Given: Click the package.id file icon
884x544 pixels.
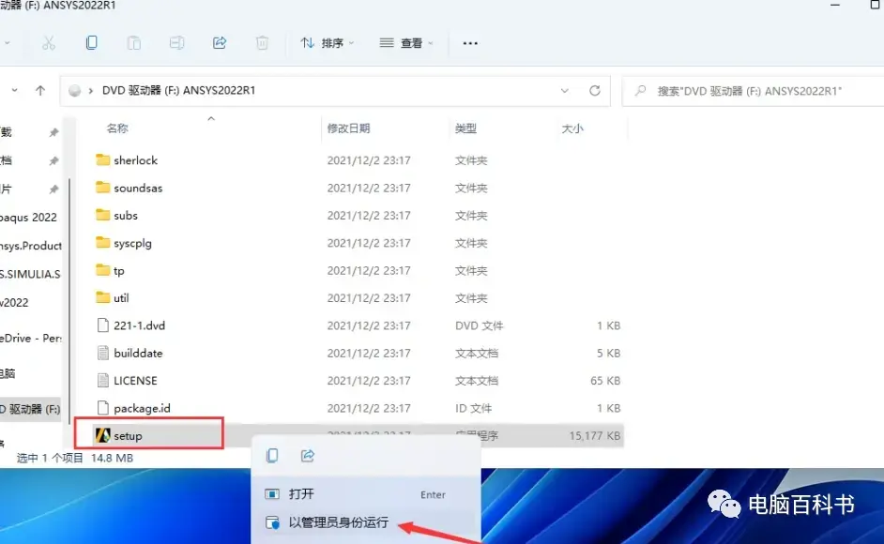Looking at the screenshot, I should coord(102,408).
